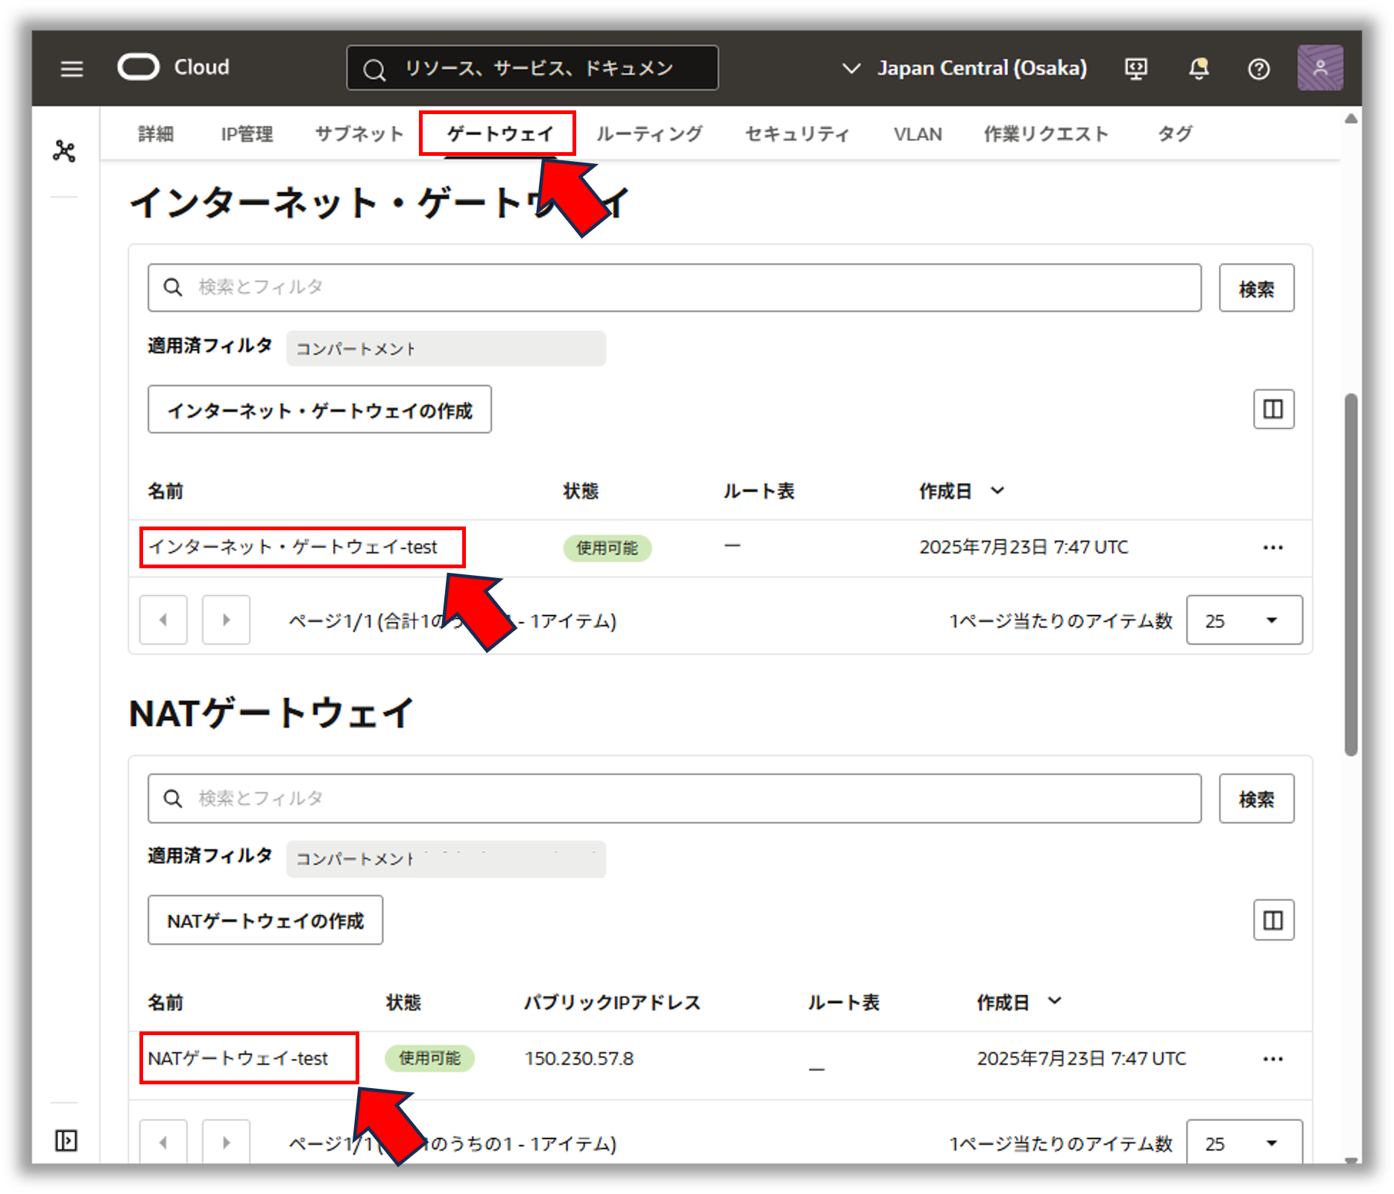Click the network topology icon in sidebar
Screen dimensions: 1394x1194
click(x=65, y=151)
